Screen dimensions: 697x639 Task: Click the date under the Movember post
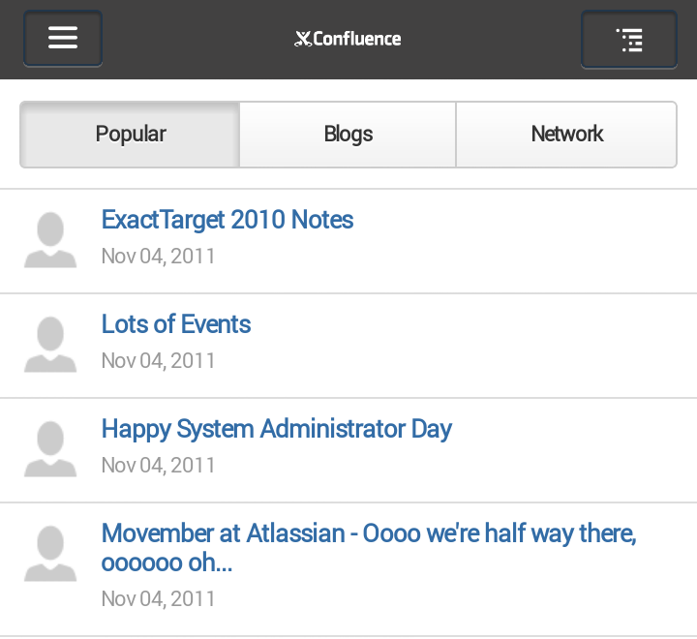pyautogui.click(x=158, y=599)
